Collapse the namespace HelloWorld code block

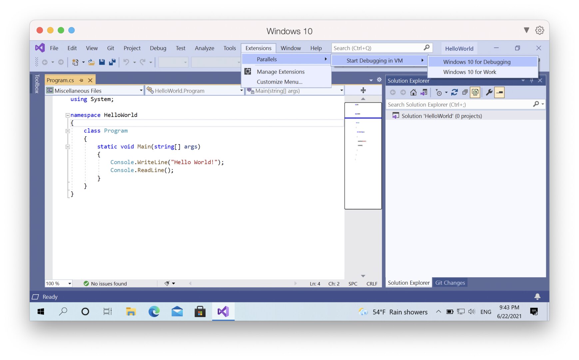point(68,115)
